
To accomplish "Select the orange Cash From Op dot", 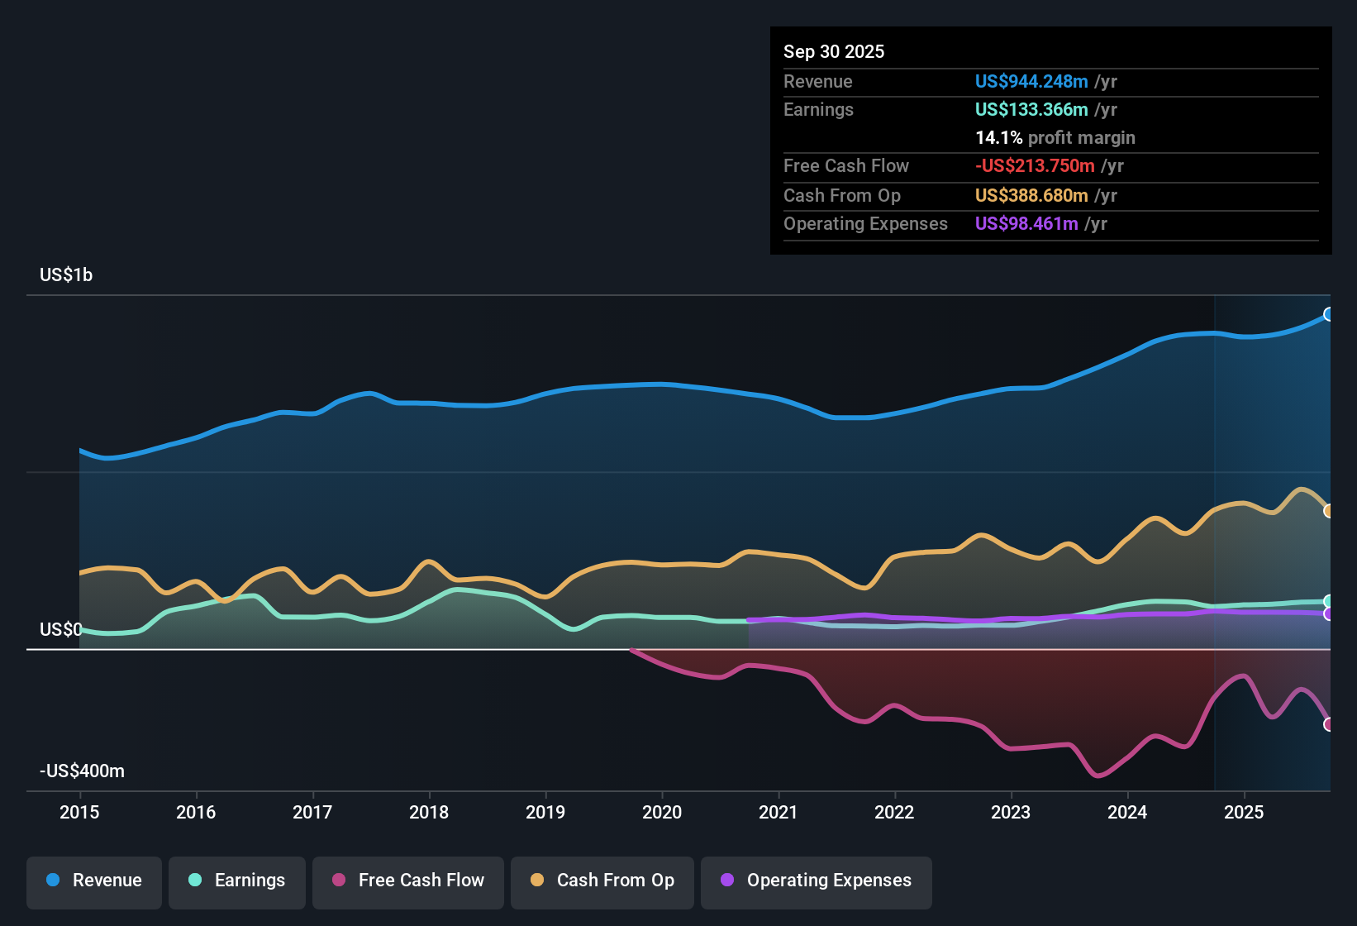I will coord(536,881).
